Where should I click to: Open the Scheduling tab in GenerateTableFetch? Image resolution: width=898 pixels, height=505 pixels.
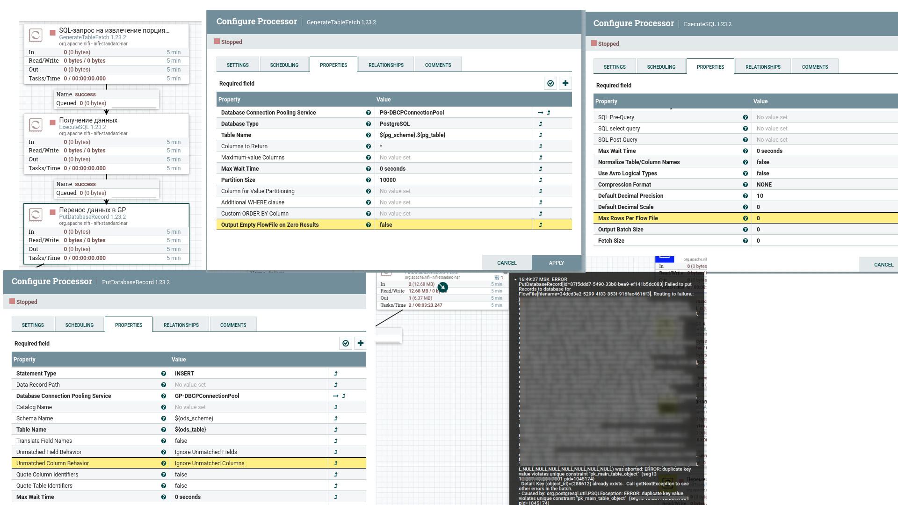284,65
